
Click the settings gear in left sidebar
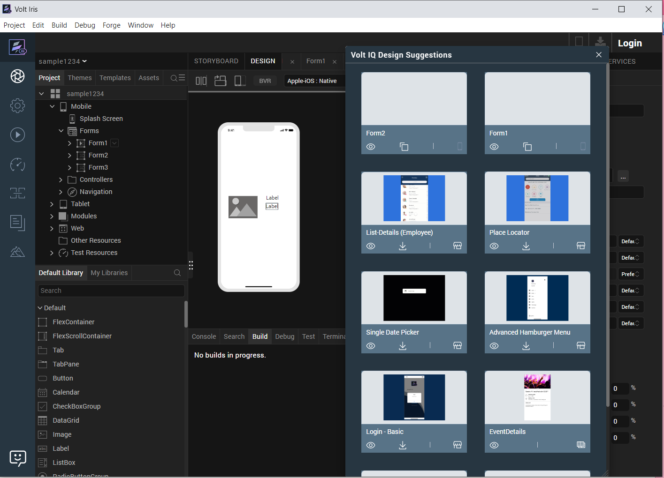[18, 105]
